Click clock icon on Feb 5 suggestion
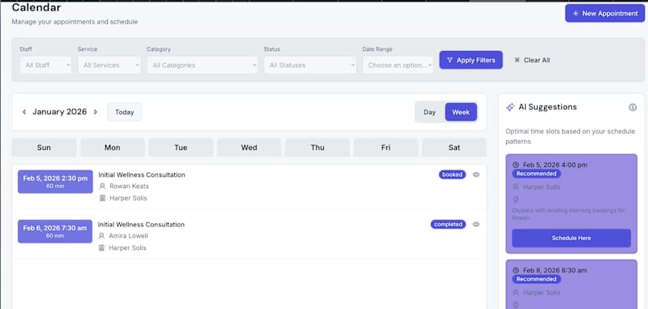The width and height of the screenshot is (648, 309). pos(516,165)
